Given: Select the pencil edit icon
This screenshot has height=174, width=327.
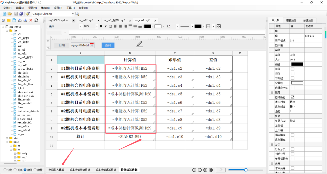Looking at the screenshot, I should (x=139, y=44).
